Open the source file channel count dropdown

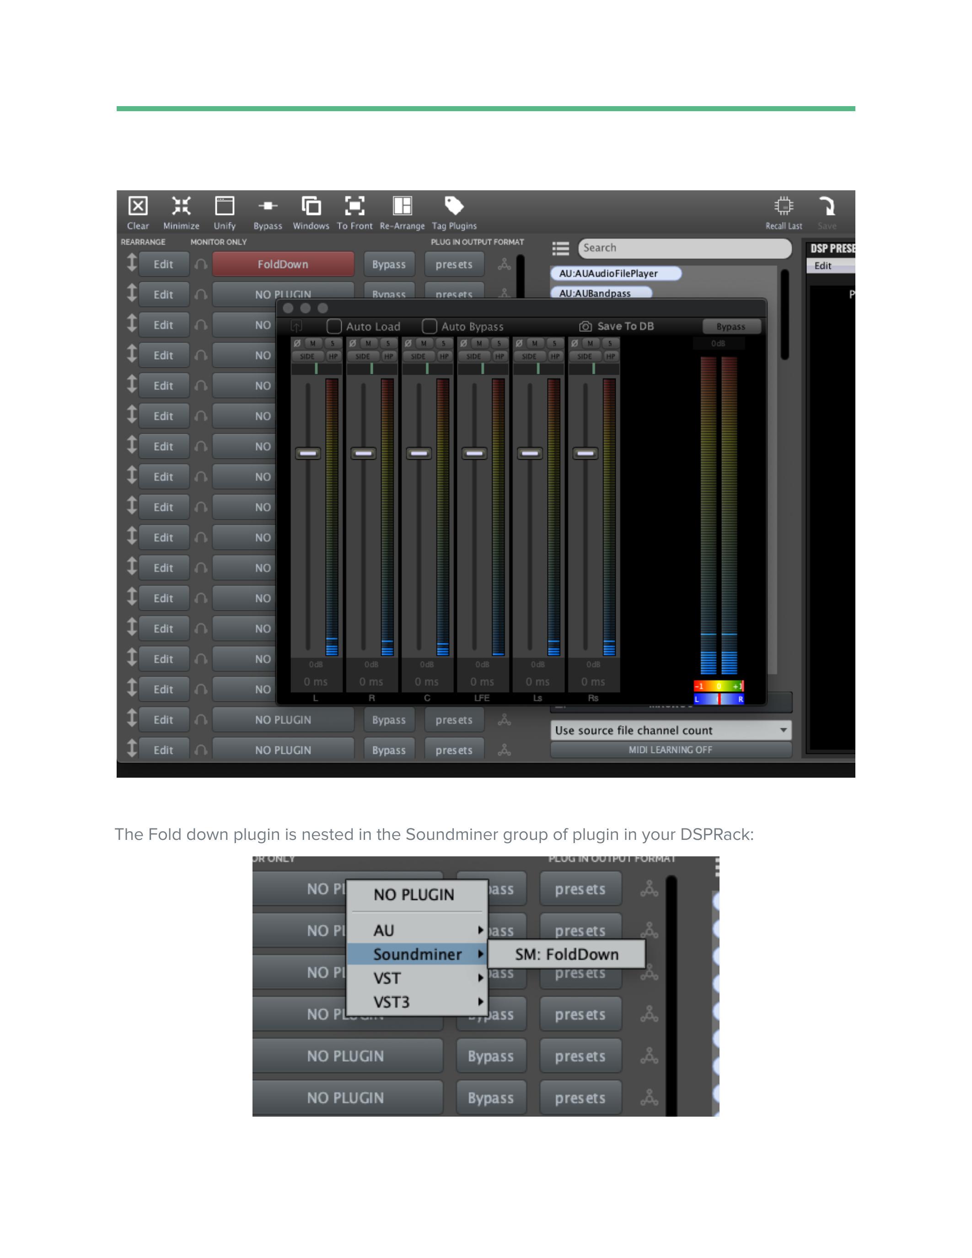coord(670,731)
